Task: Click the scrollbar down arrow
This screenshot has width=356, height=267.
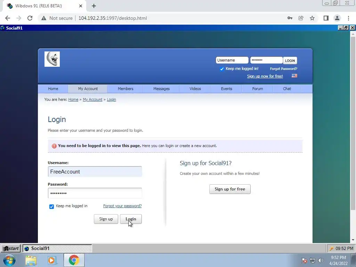Action: (x=353, y=240)
